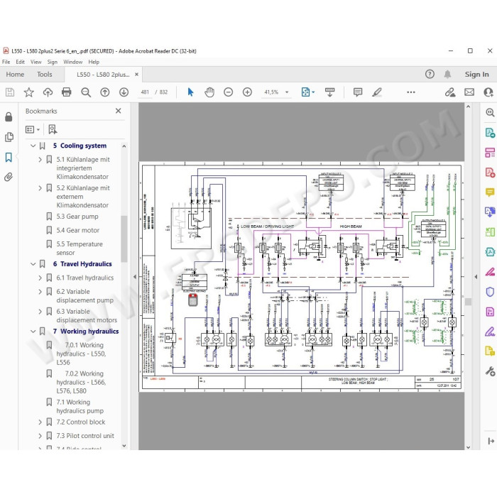The height and width of the screenshot is (497, 497).
Task: Print the document
Action: [x=67, y=92]
